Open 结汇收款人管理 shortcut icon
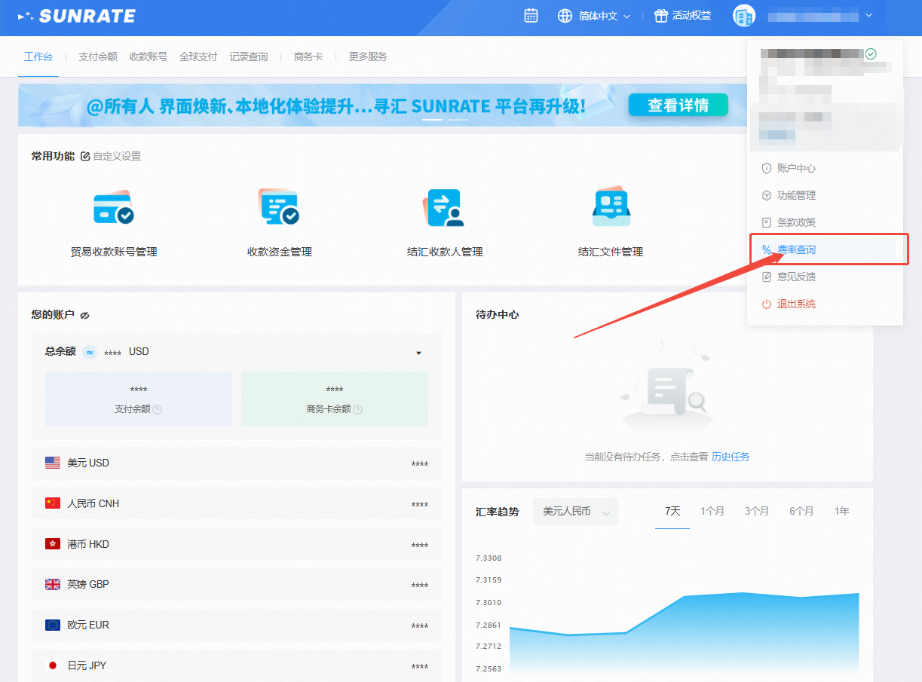Viewport: 922px width, 682px height. 445,209
